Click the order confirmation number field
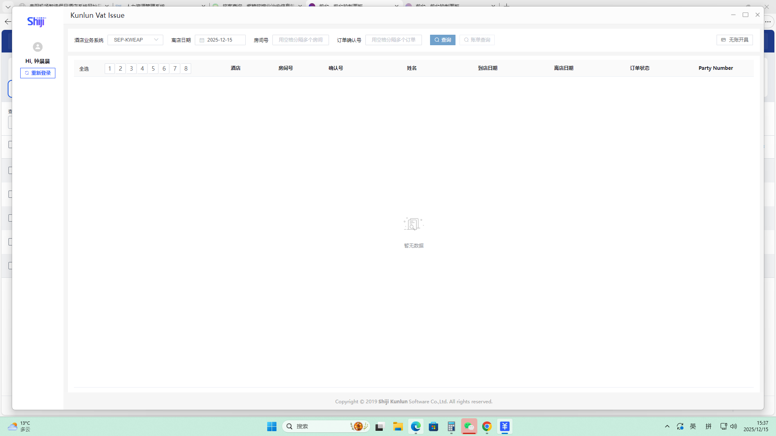The width and height of the screenshot is (776, 436). pyautogui.click(x=393, y=40)
